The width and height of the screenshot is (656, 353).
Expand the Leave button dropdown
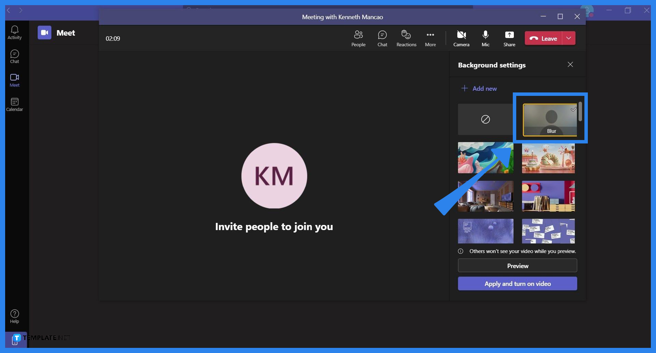click(569, 38)
